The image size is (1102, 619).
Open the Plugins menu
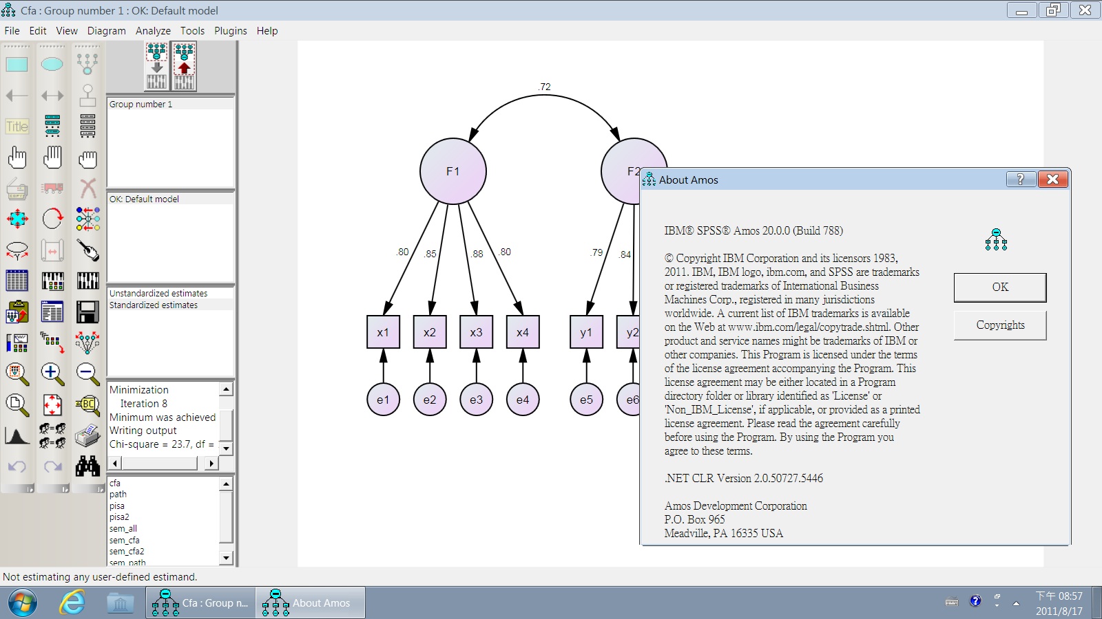tap(231, 31)
